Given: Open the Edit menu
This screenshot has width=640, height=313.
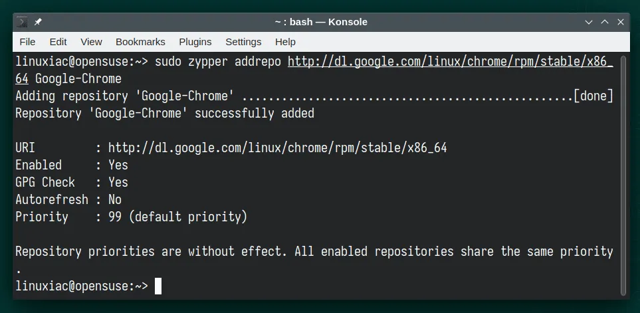Looking at the screenshot, I should (x=58, y=42).
